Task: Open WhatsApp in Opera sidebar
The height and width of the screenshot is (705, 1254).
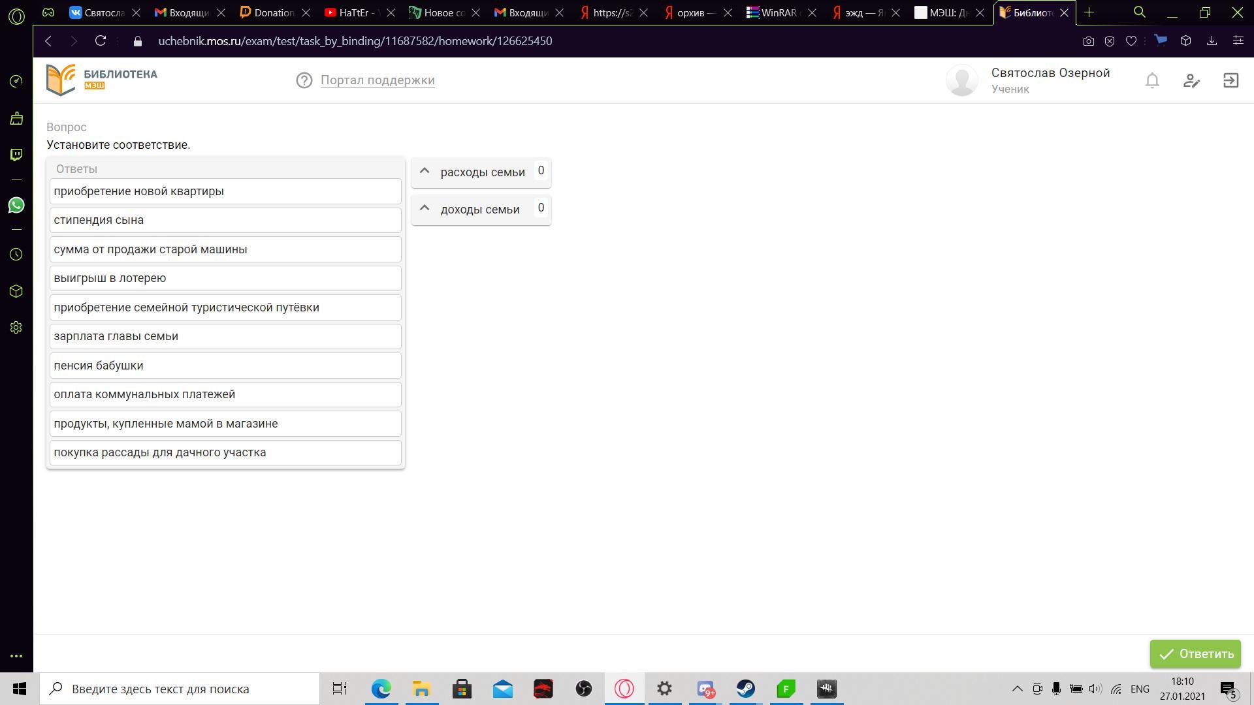Action: 16,205
